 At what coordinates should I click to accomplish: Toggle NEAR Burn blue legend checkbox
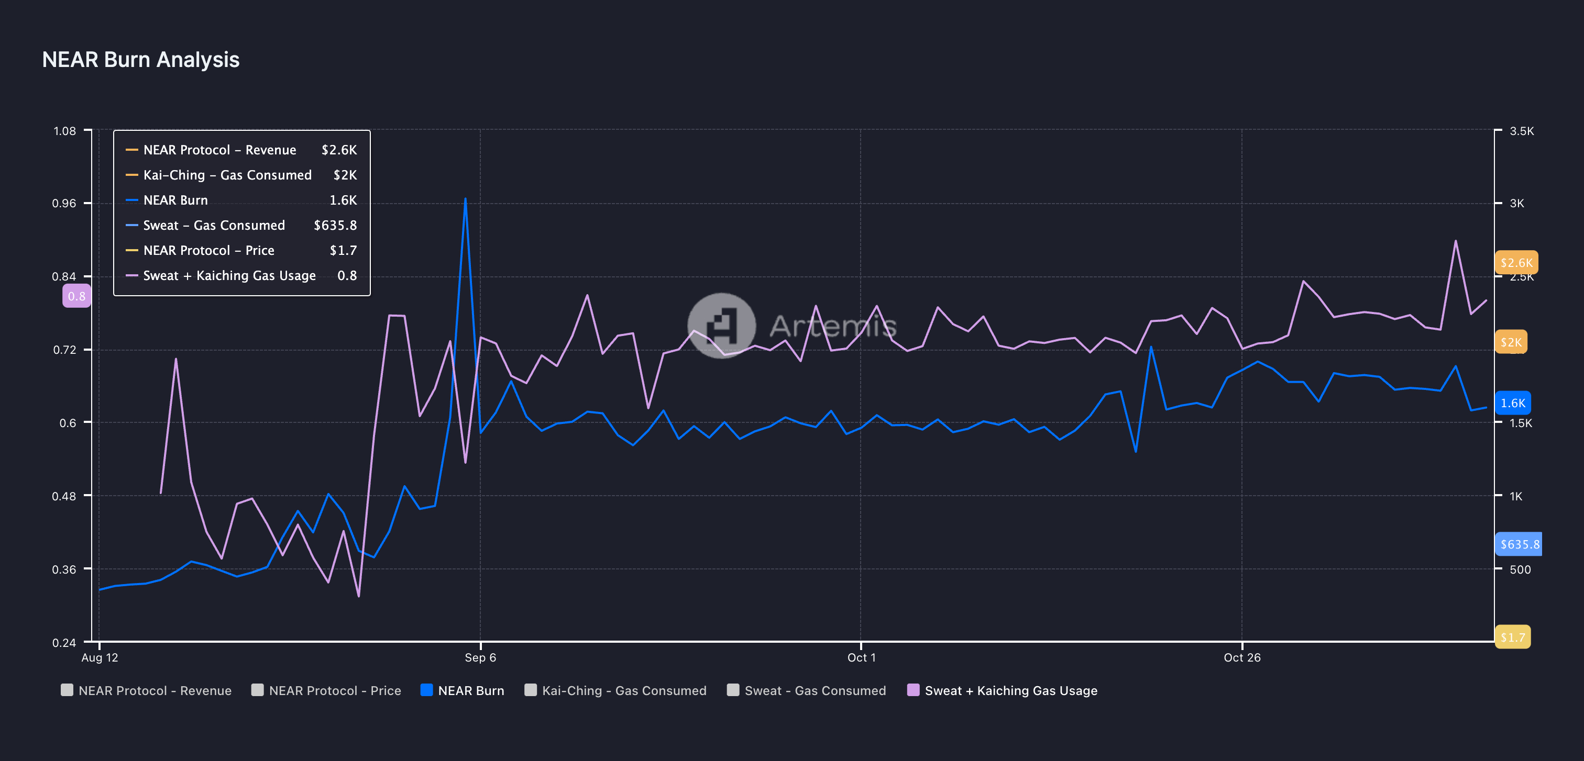point(427,690)
